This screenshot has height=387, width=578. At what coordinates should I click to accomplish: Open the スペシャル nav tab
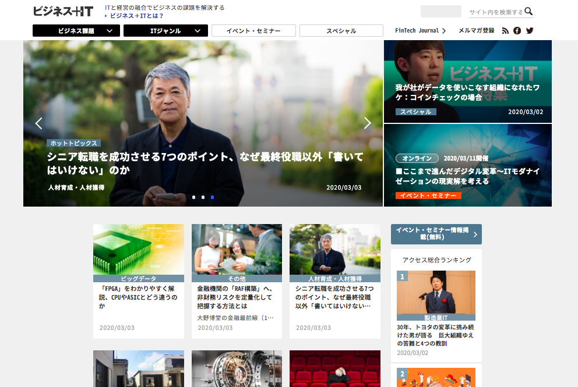341,31
